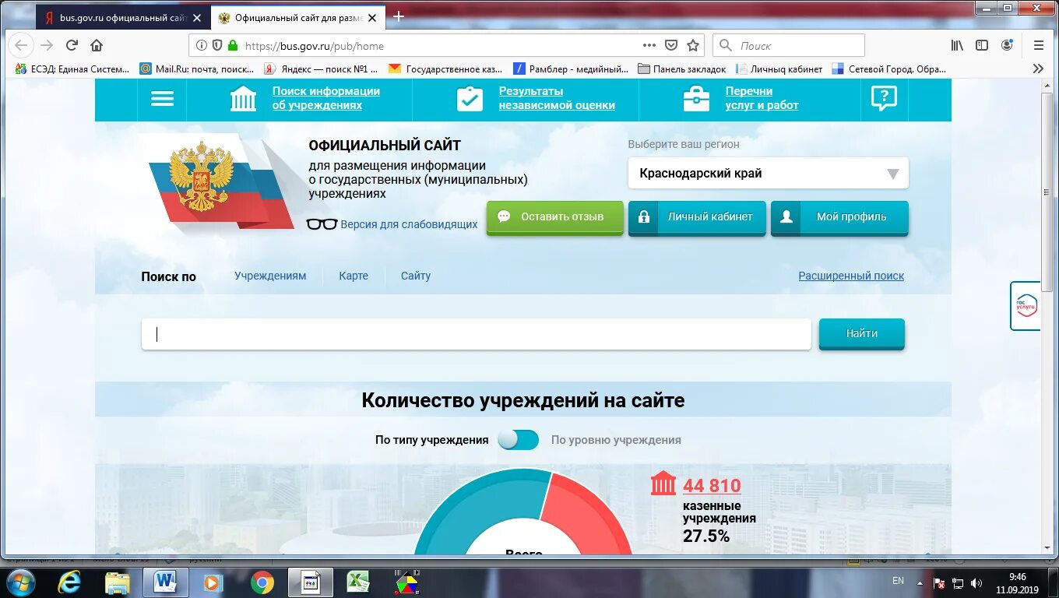Viewport: 1059px width, 598px height.
Task: Open the Государственное каз... bookmark
Action: click(446, 69)
